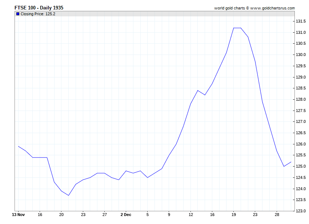
Task: Click the '13 Nov' x-axis date label
Action: click(x=18, y=215)
